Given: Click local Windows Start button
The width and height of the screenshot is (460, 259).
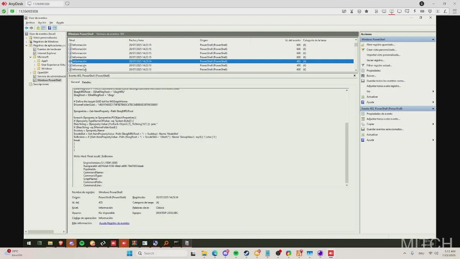Looking at the screenshot, I should click(x=129, y=253).
